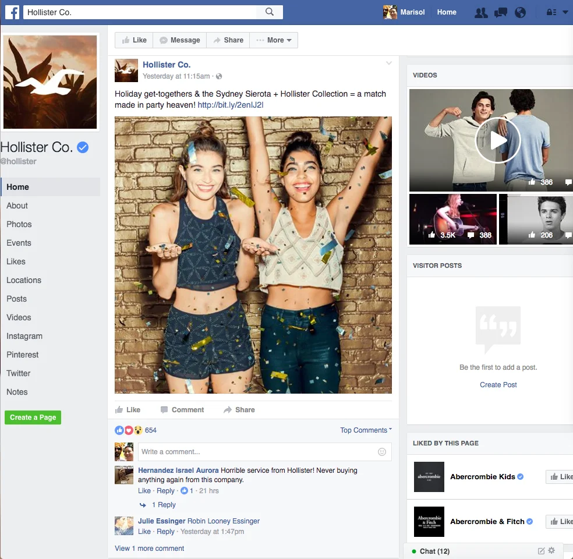Open the post options chevron
Viewport: 573px width, 559px height.
pyautogui.click(x=388, y=63)
